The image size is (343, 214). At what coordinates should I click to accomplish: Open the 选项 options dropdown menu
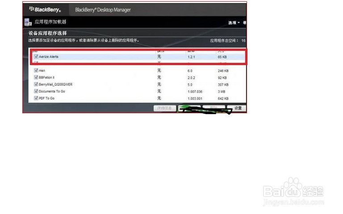click(234, 23)
